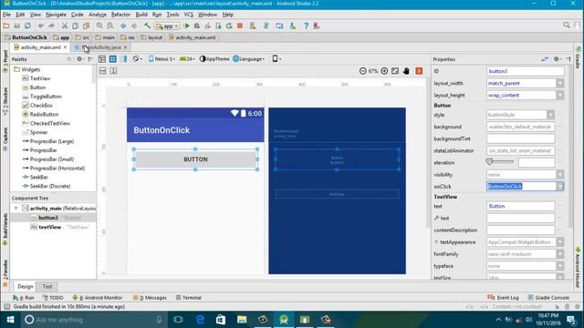
Task: Open the Language dropdown in designer toolbar
Action: [249, 58]
